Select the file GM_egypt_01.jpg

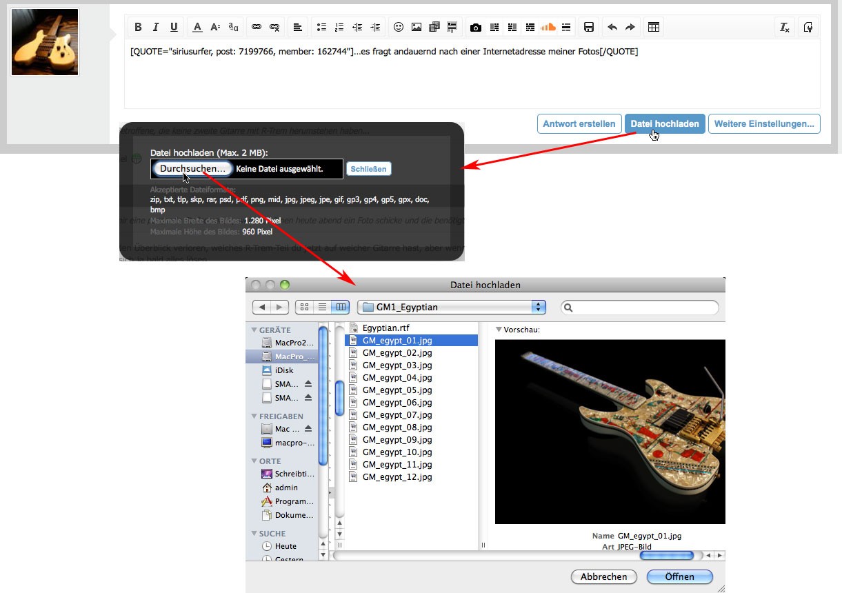412,341
